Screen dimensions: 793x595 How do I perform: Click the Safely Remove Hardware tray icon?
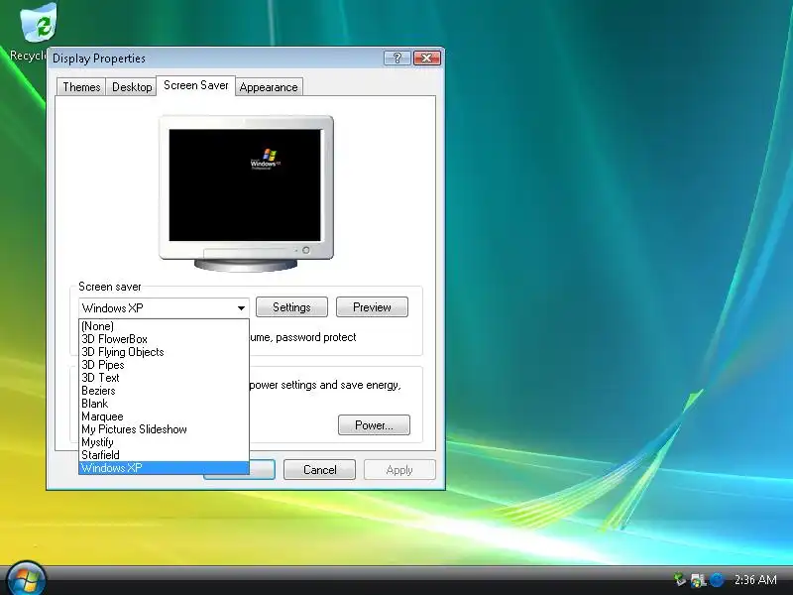click(680, 579)
